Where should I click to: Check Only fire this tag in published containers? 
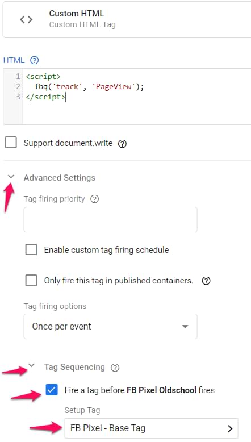[x=31, y=281]
